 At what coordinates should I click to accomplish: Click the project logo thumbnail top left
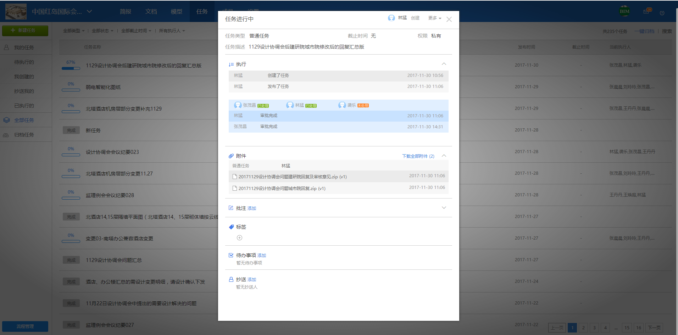click(x=16, y=11)
